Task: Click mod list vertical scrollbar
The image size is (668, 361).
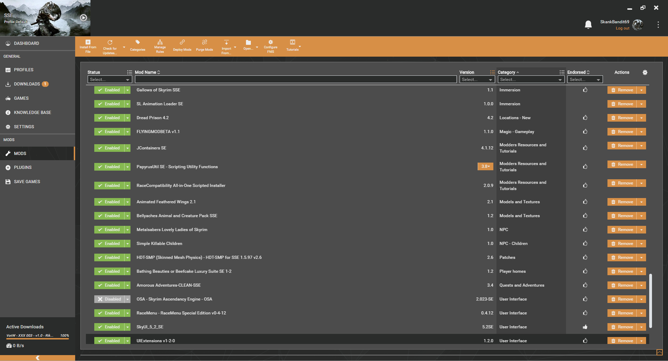Action: click(650, 301)
